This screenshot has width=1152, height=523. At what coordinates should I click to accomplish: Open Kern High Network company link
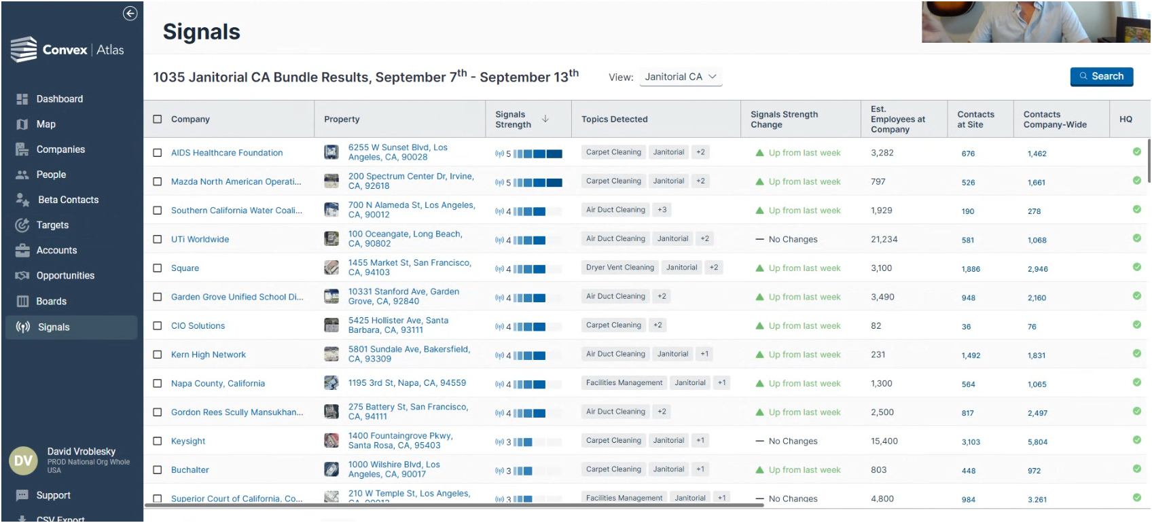pos(209,355)
